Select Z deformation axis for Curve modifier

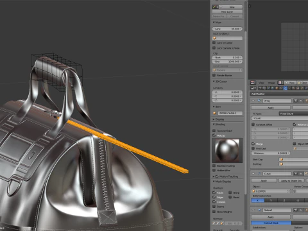pos(284,200)
